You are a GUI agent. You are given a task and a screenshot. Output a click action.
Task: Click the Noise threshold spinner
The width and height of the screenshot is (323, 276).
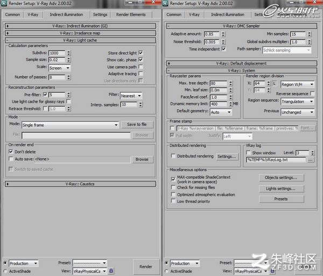tap(223, 42)
